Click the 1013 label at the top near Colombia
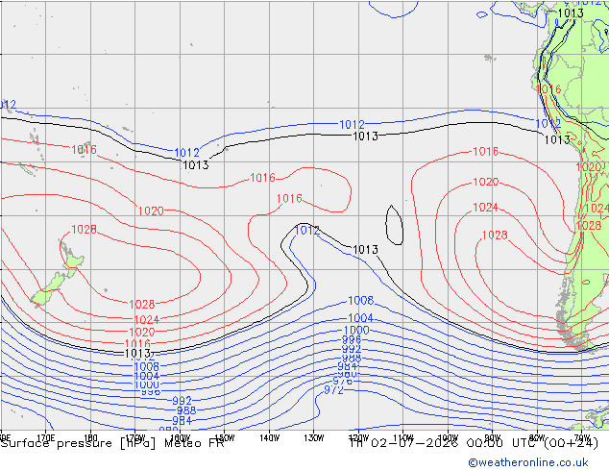Viewport: 609px width, 471px height. [x=571, y=13]
